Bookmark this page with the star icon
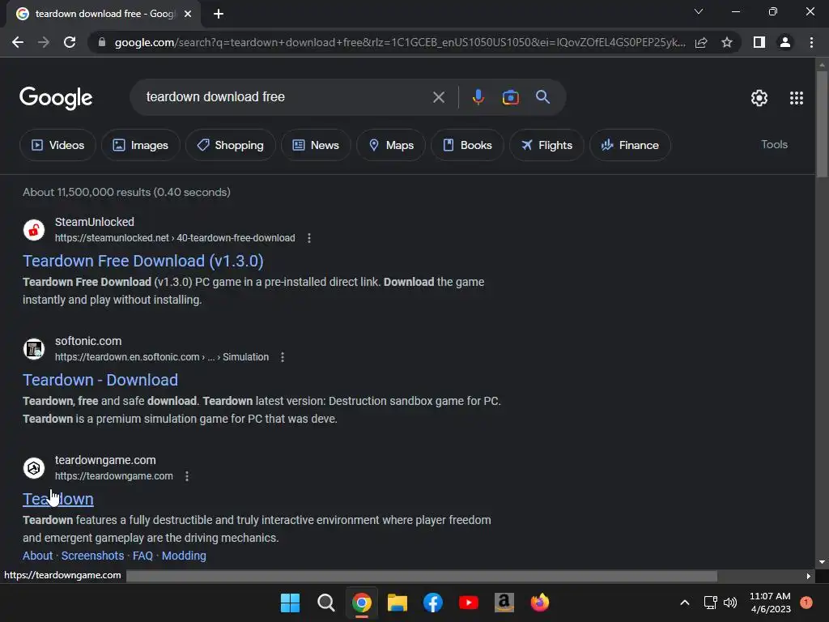 (x=727, y=42)
